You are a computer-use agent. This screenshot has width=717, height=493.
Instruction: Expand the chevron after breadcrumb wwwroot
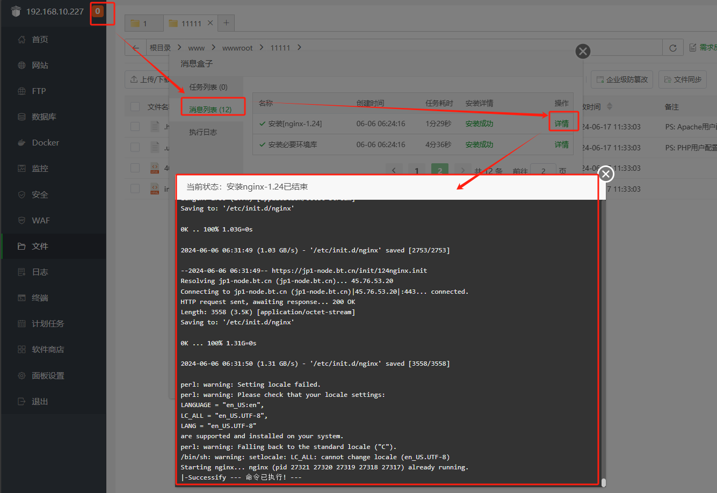[x=262, y=47]
